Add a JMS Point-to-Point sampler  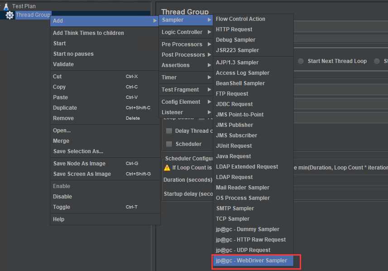[x=254, y=115]
